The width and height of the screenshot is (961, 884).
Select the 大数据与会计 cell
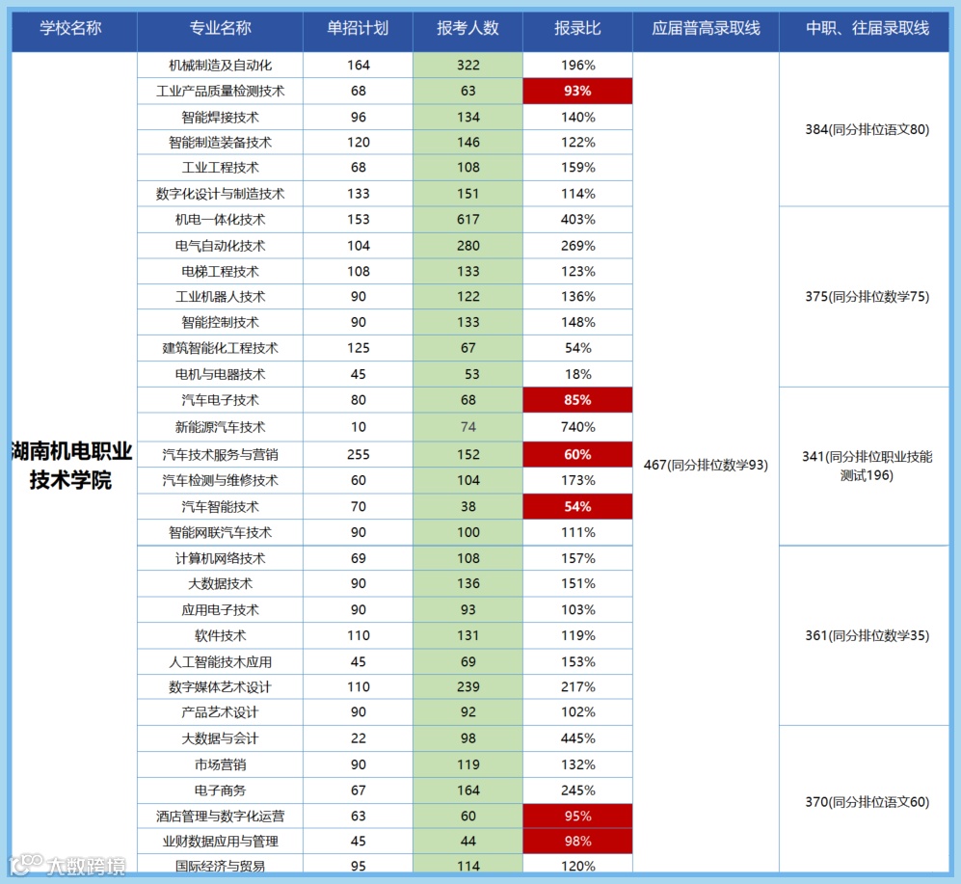click(x=220, y=738)
